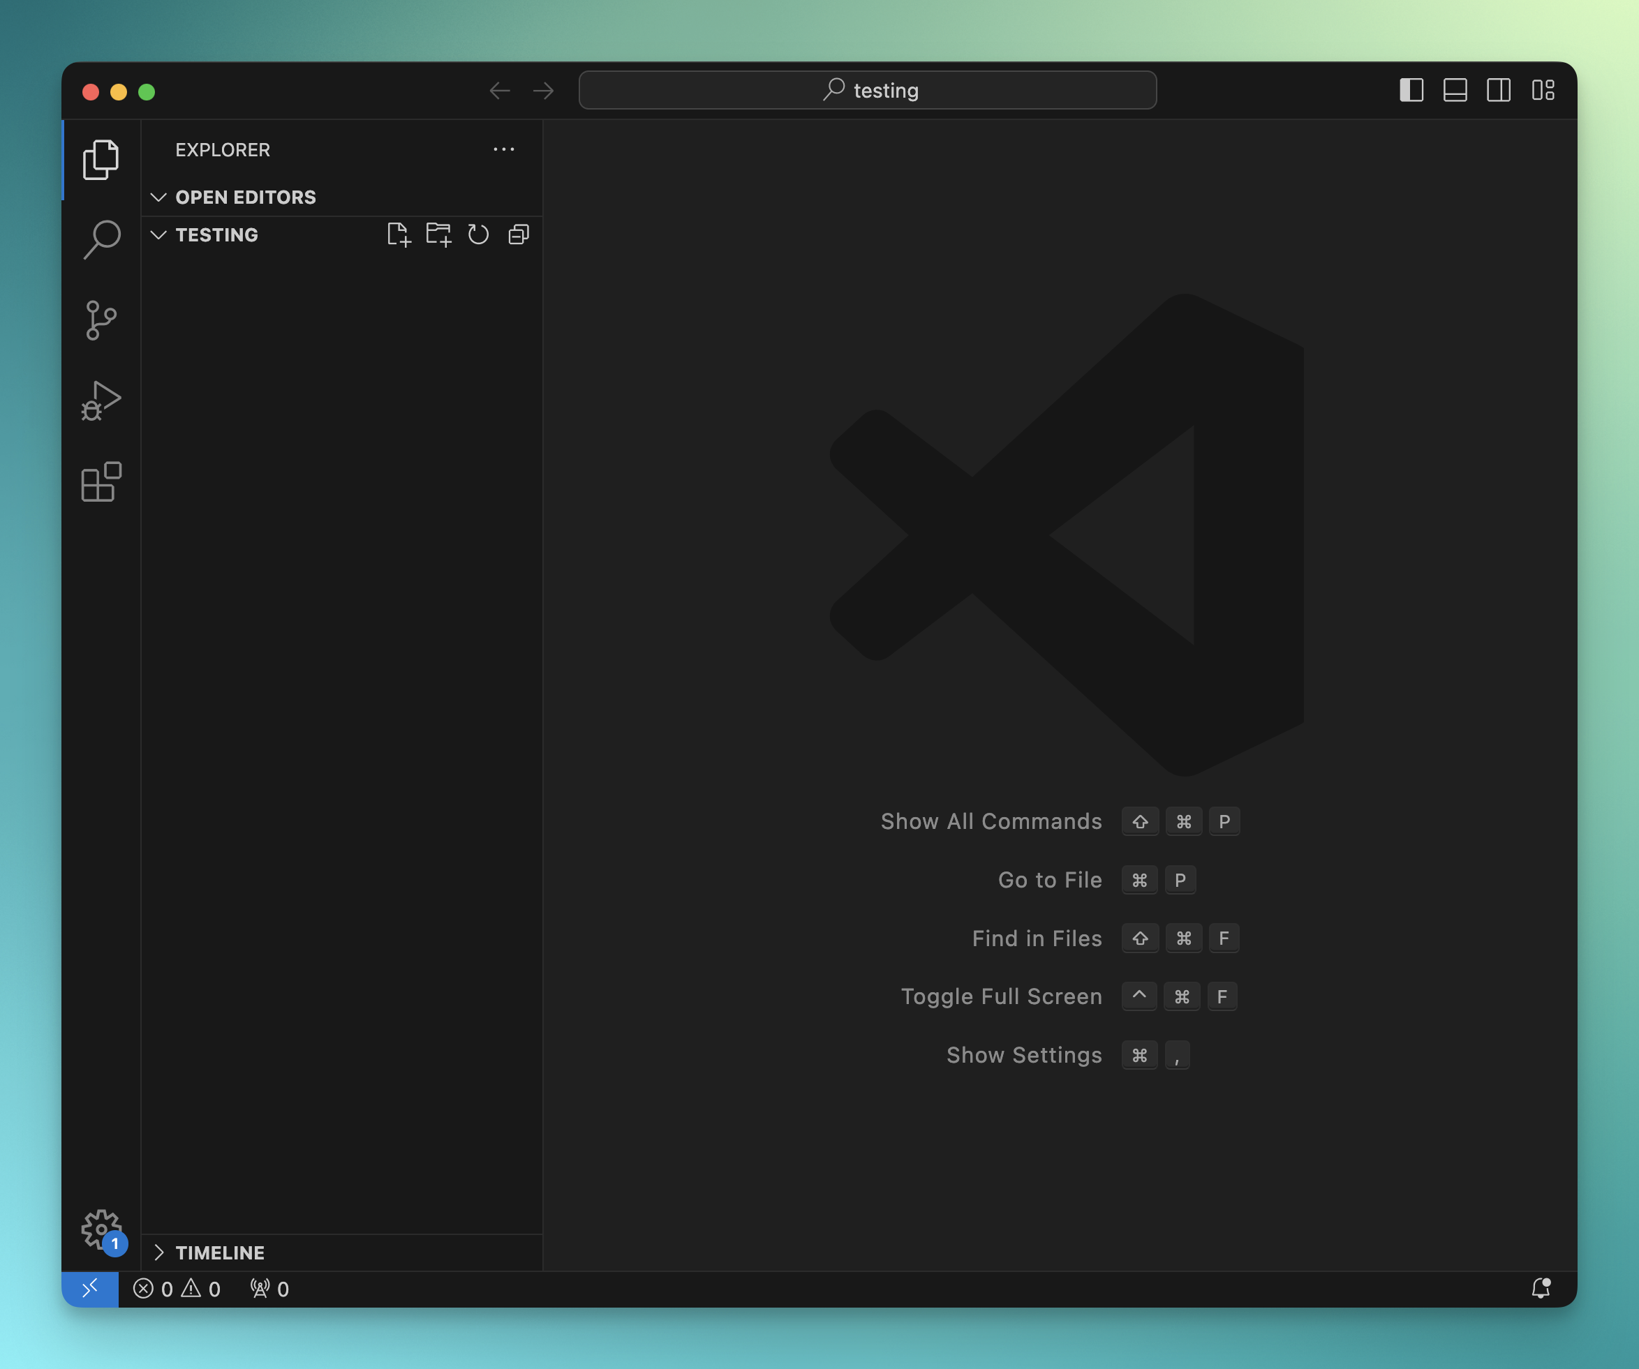The width and height of the screenshot is (1639, 1369).
Task: Open Explorer views and more actions menu
Action: pyautogui.click(x=503, y=150)
